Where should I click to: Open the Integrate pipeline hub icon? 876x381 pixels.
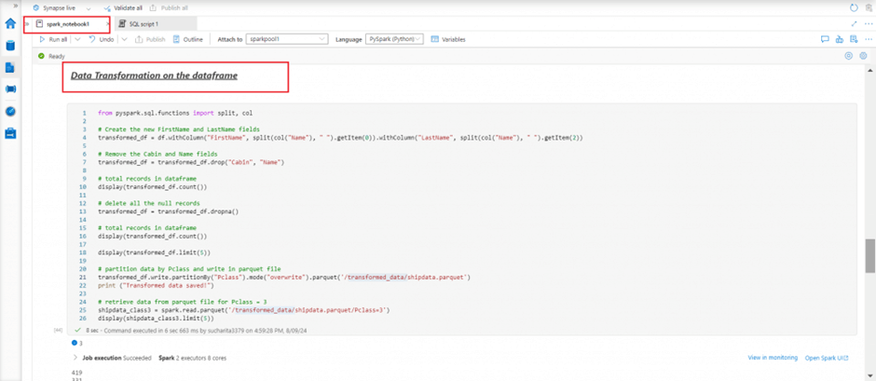(x=11, y=89)
